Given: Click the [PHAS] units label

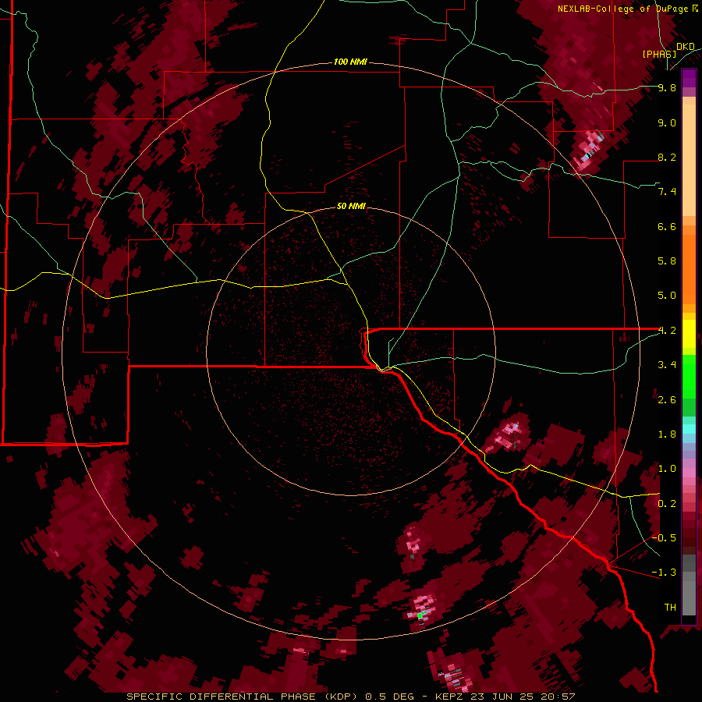Looking at the screenshot, I should (659, 55).
